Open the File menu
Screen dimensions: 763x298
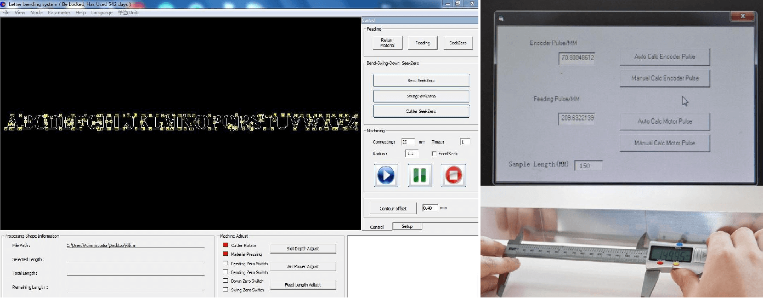coord(6,13)
